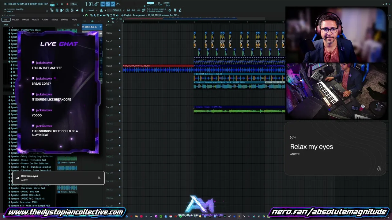Select the PACKS browser tab
This screenshot has height=220, width=392.
[x=74, y=20]
